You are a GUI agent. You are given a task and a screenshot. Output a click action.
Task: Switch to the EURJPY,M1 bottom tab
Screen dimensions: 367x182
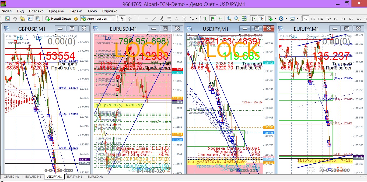tap(75, 177)
